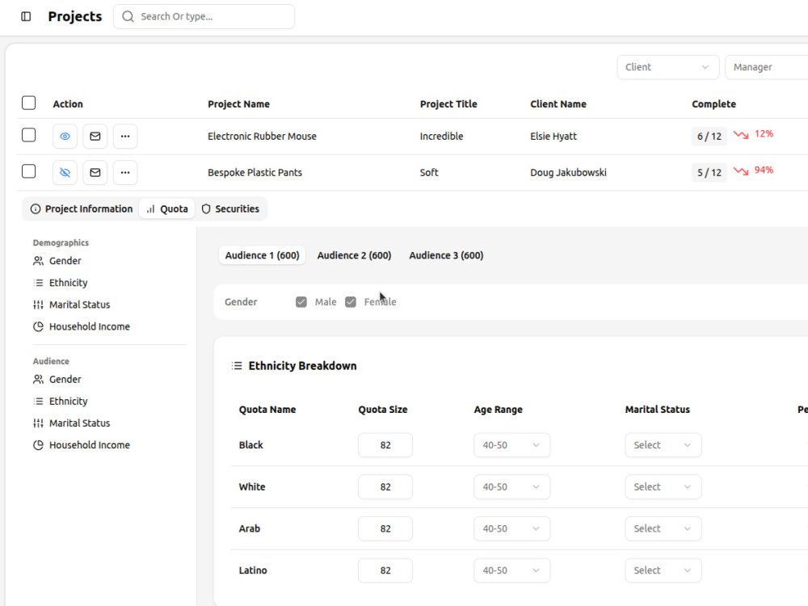Select the Audience 3 (600) tab
This screenshot has width=808, height=606.
[446, 255]
